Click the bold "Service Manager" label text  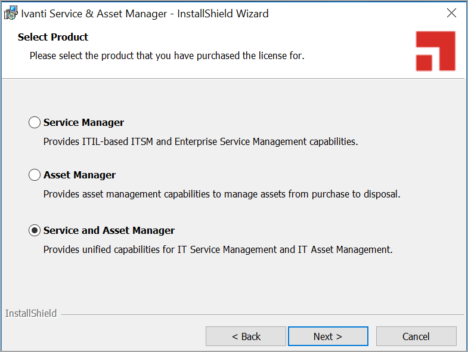tap(83, 123)
